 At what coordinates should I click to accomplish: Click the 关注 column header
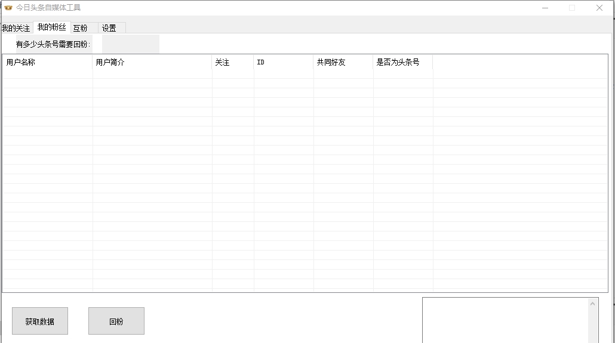pos(233,62)
